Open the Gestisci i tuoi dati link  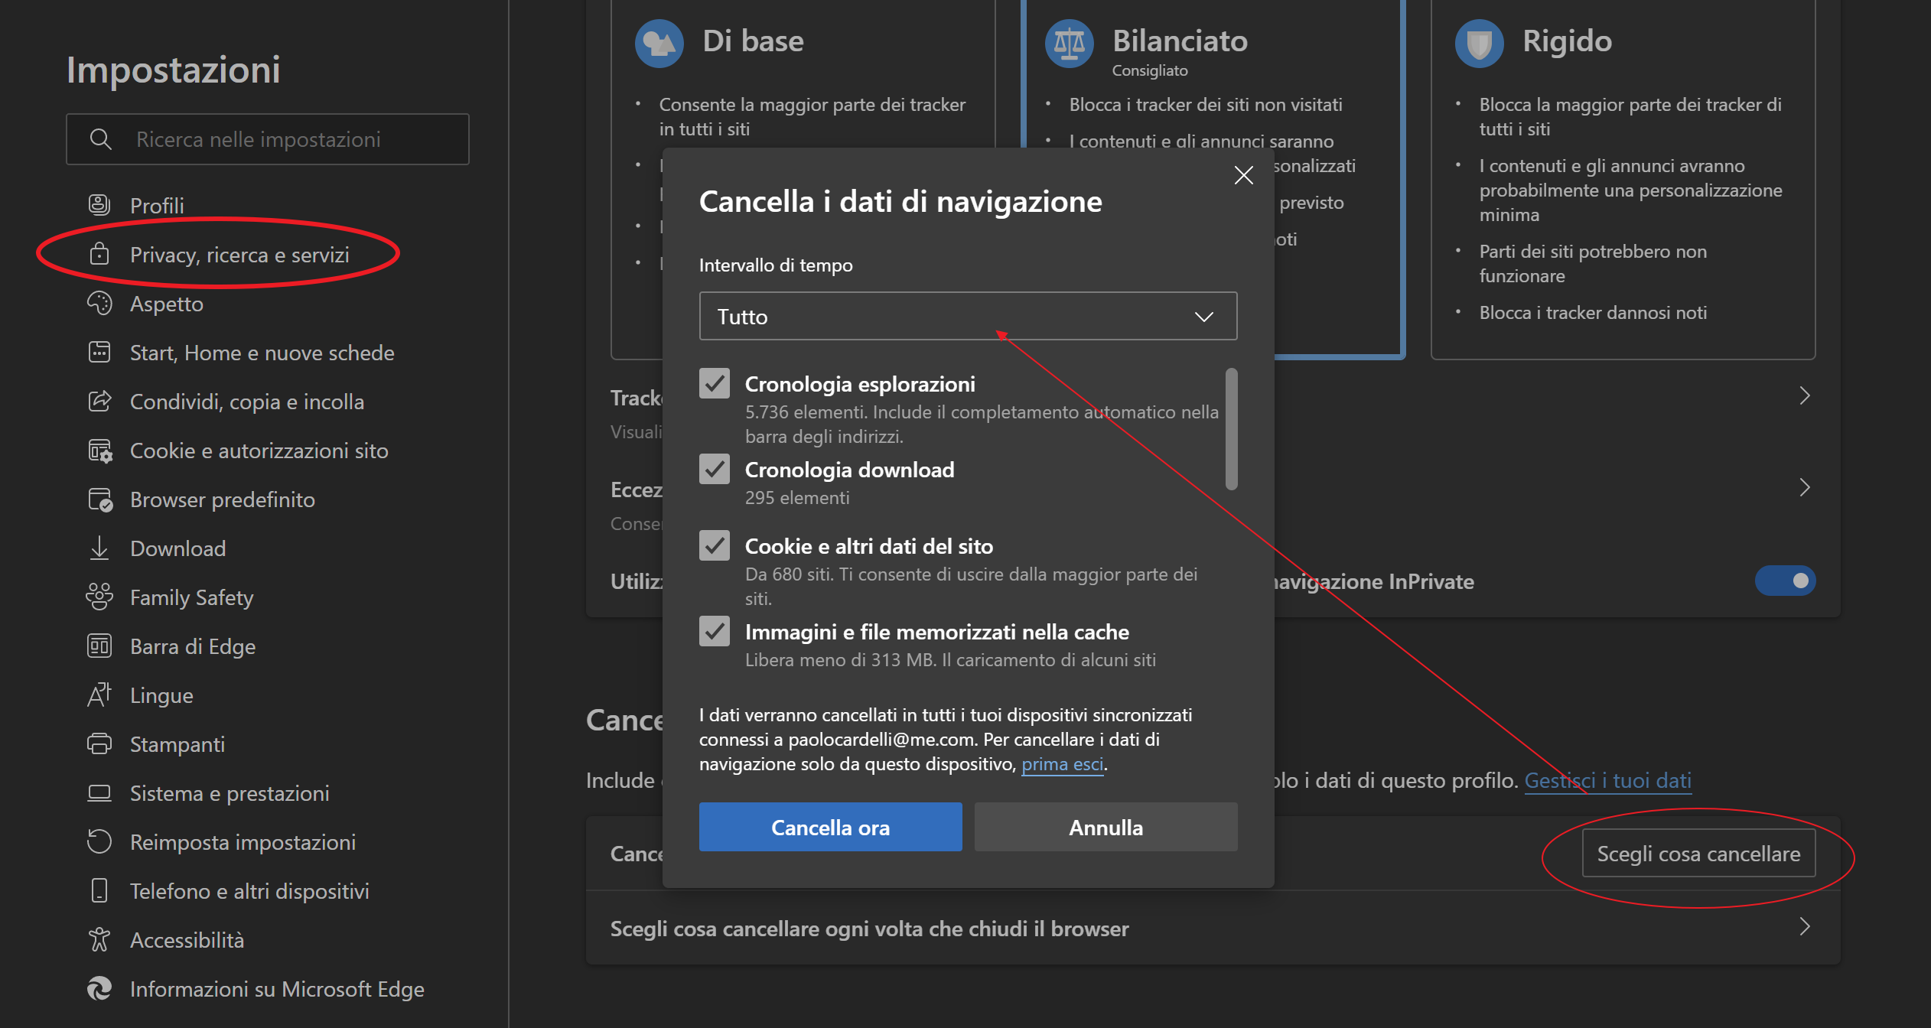click(1607, 780)
